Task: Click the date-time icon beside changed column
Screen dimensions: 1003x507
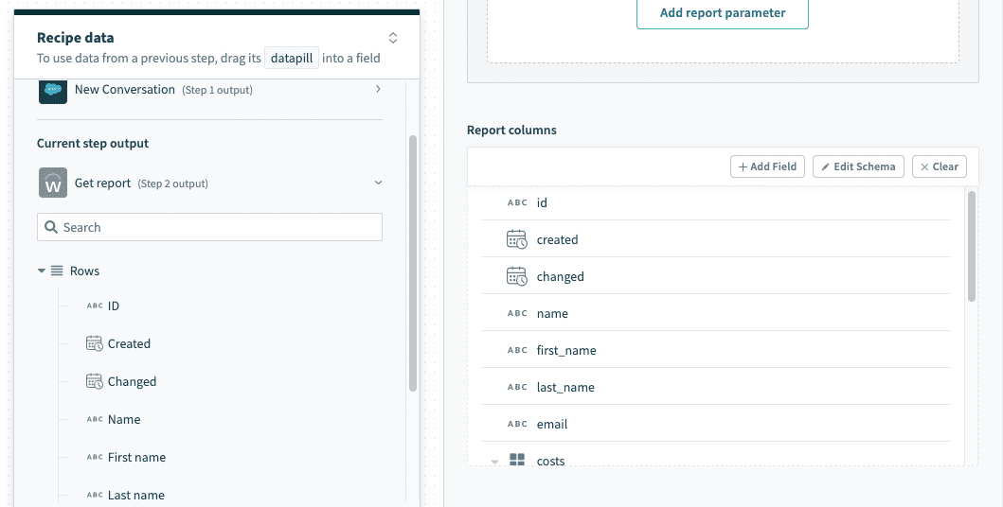Action: pyautogui.click(x=517, y=276)
